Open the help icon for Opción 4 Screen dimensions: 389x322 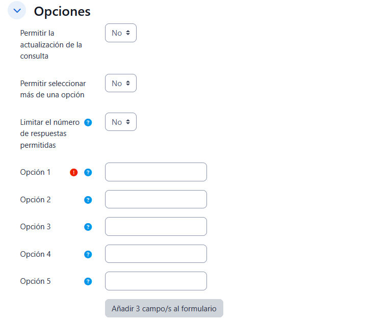88,254
